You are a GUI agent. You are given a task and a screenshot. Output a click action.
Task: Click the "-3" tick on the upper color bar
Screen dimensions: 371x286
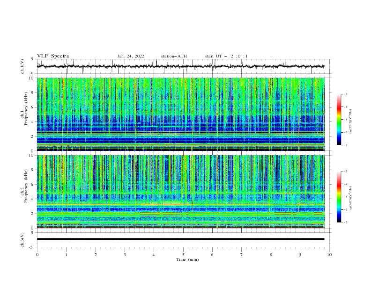click(x=345, y=94)
